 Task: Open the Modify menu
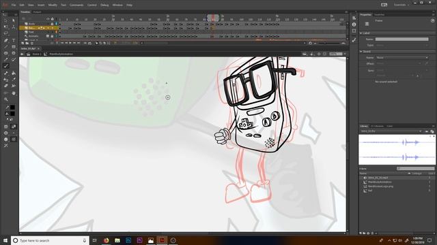(53, 5)
